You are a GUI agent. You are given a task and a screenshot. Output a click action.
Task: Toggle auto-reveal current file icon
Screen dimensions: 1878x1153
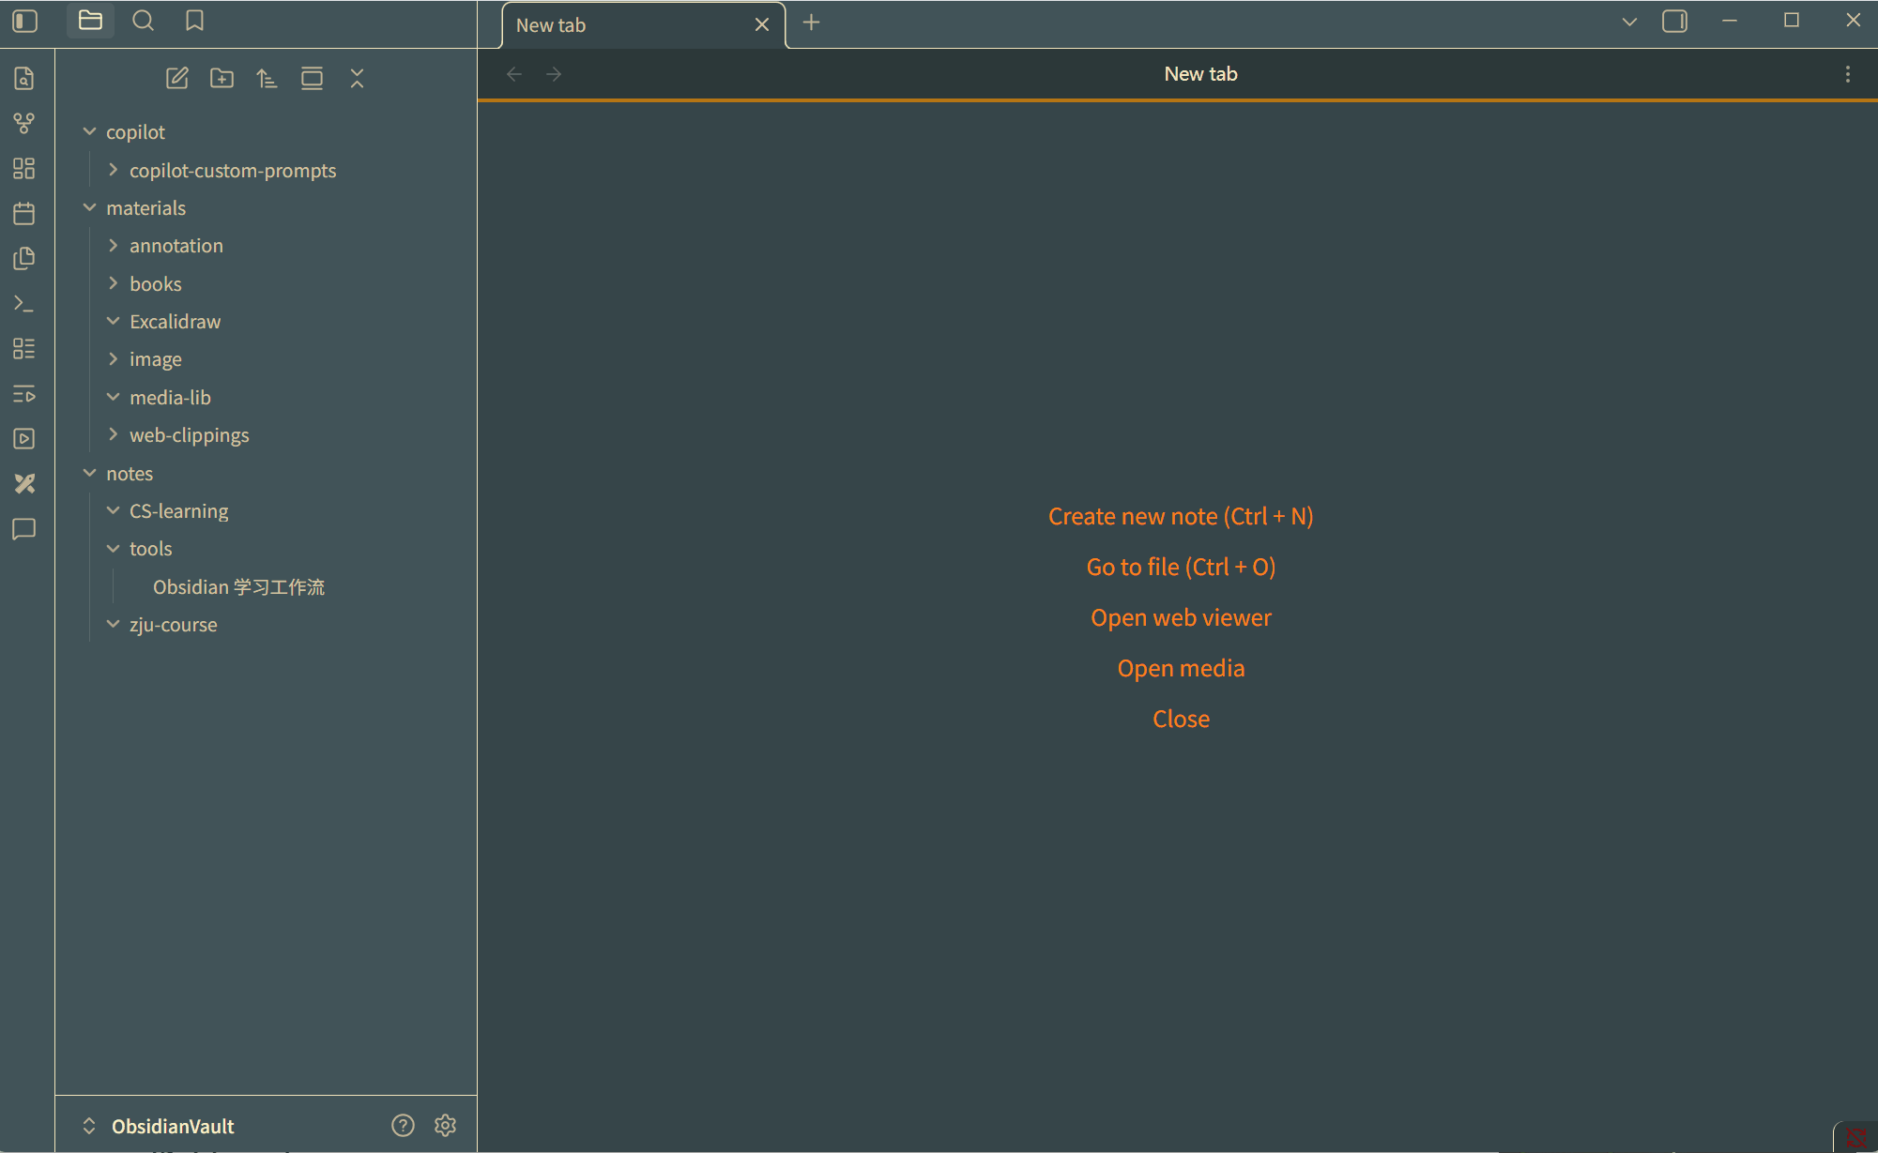pyautogui.click(x=312, y=79)
